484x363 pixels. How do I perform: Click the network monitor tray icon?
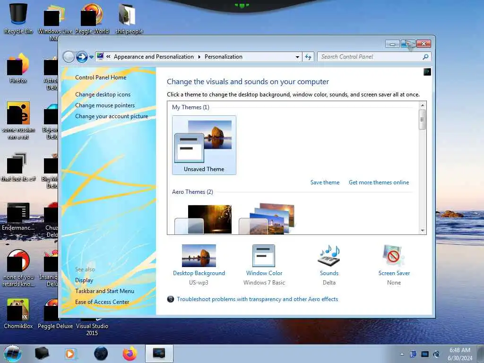coord(425,354)
